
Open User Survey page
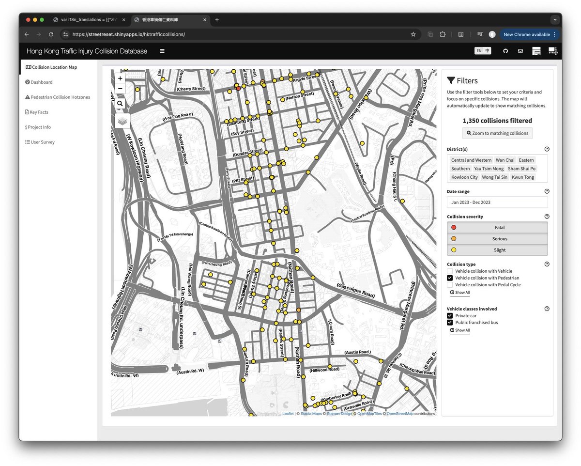point(40,142)
